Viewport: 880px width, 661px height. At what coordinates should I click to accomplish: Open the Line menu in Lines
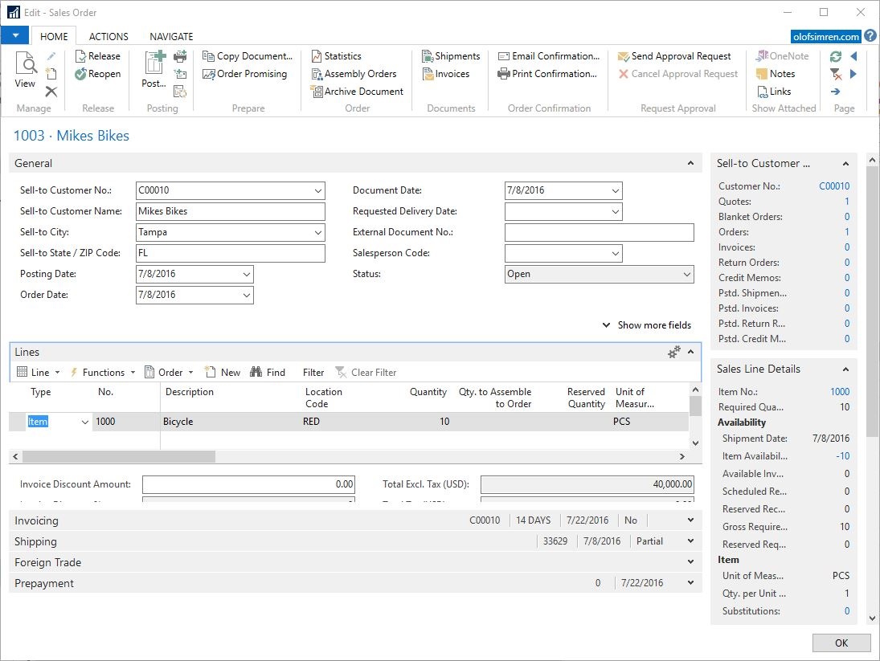click(38, 373)
